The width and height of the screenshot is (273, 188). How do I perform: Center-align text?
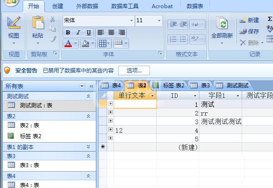[x=111, y=33]
